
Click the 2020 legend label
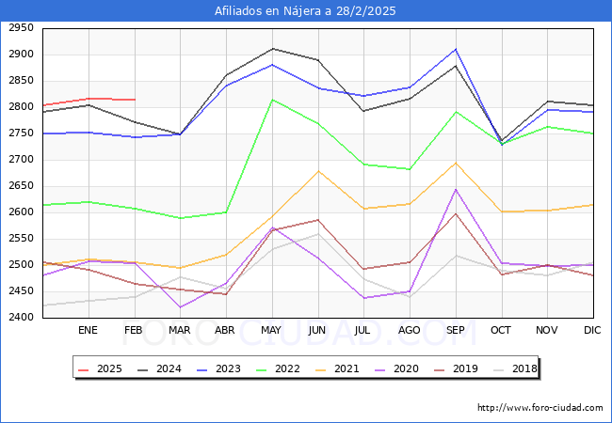pyautogui.click(x=406, y=368)
